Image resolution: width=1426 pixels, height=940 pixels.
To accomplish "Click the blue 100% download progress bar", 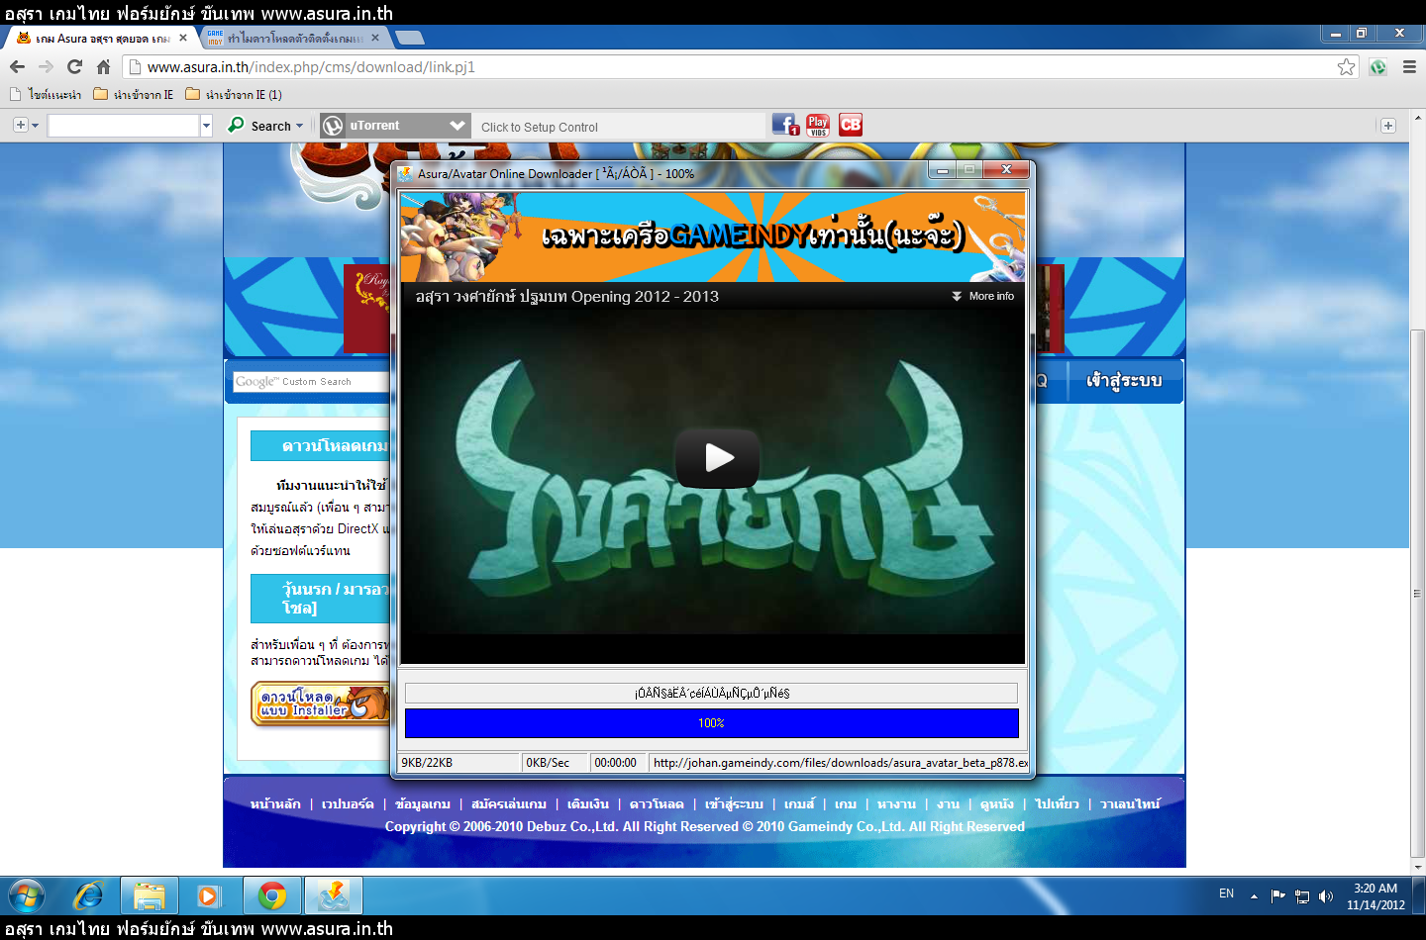I will pos(711,723).
